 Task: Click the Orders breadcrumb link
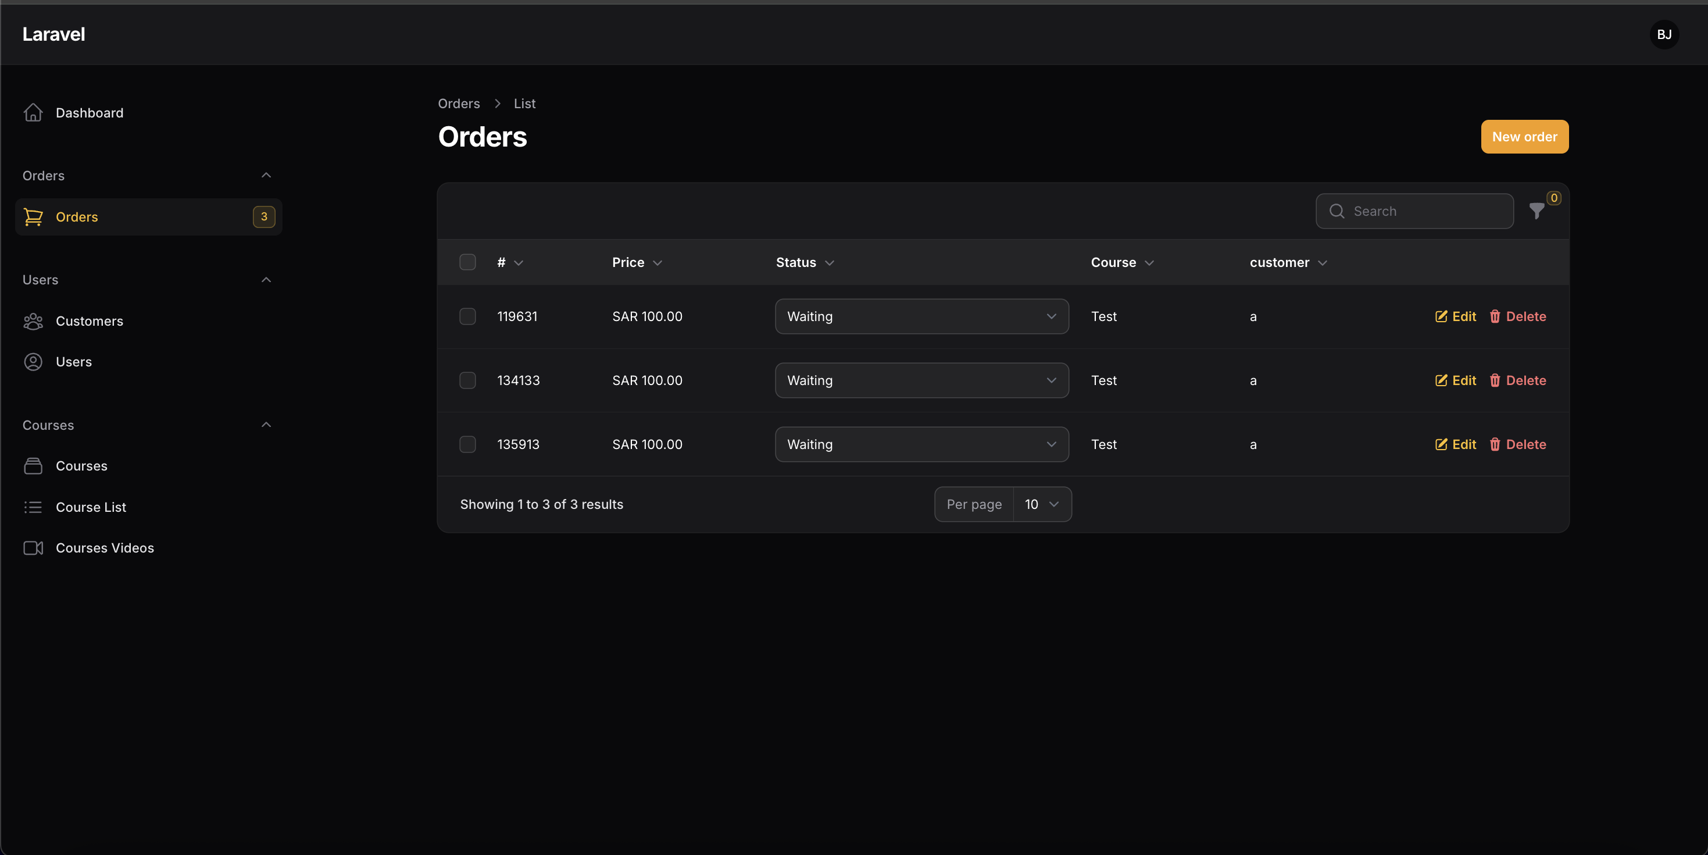(459, 104)
